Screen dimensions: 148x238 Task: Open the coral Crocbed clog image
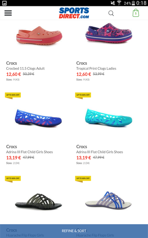[39, 36]
